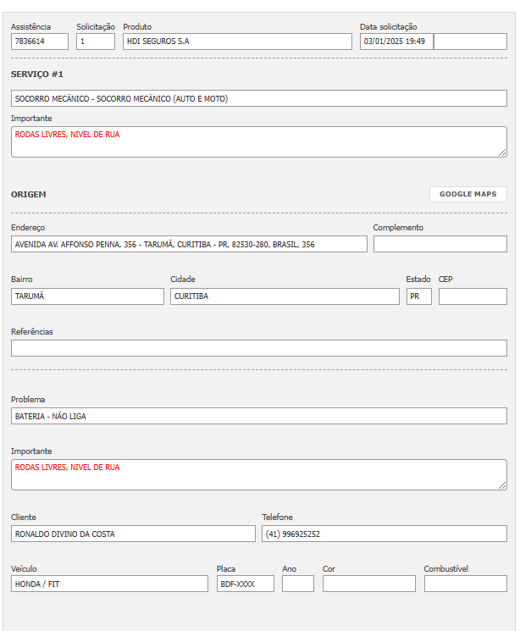Screen dimensions: 520x631
Task: Click the Socorro Mecânico service field
Action: 258,98
